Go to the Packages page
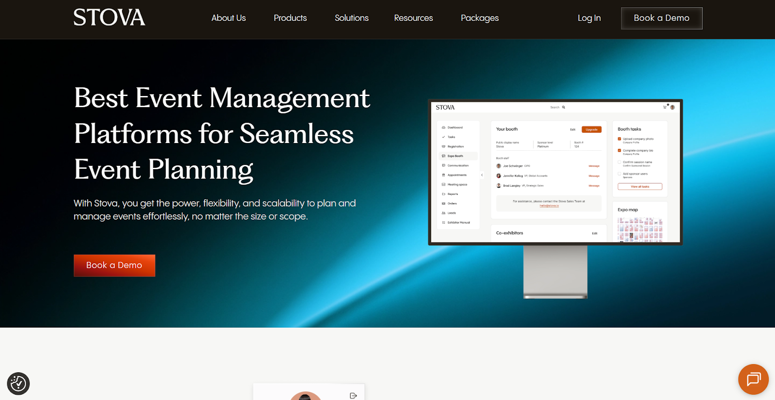The width and height of the screenshot is (775, 400). [x=480, y=18]
